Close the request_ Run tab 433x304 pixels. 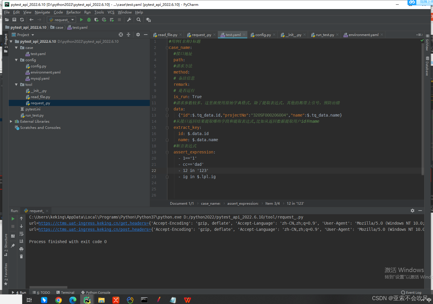(x=47, y=211)
